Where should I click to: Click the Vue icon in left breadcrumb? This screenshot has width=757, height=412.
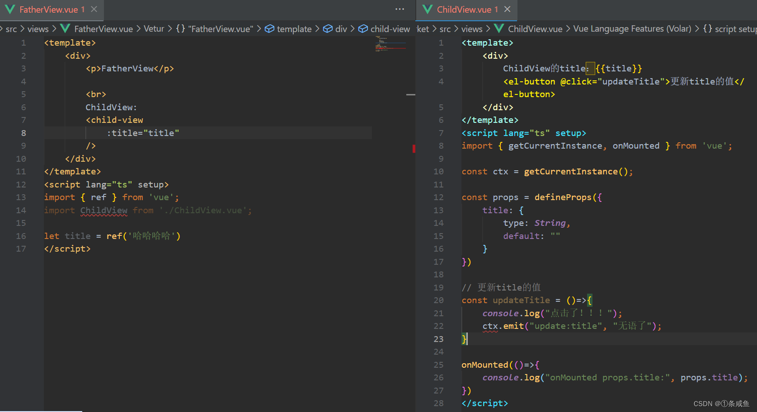[x=65, y=28]
